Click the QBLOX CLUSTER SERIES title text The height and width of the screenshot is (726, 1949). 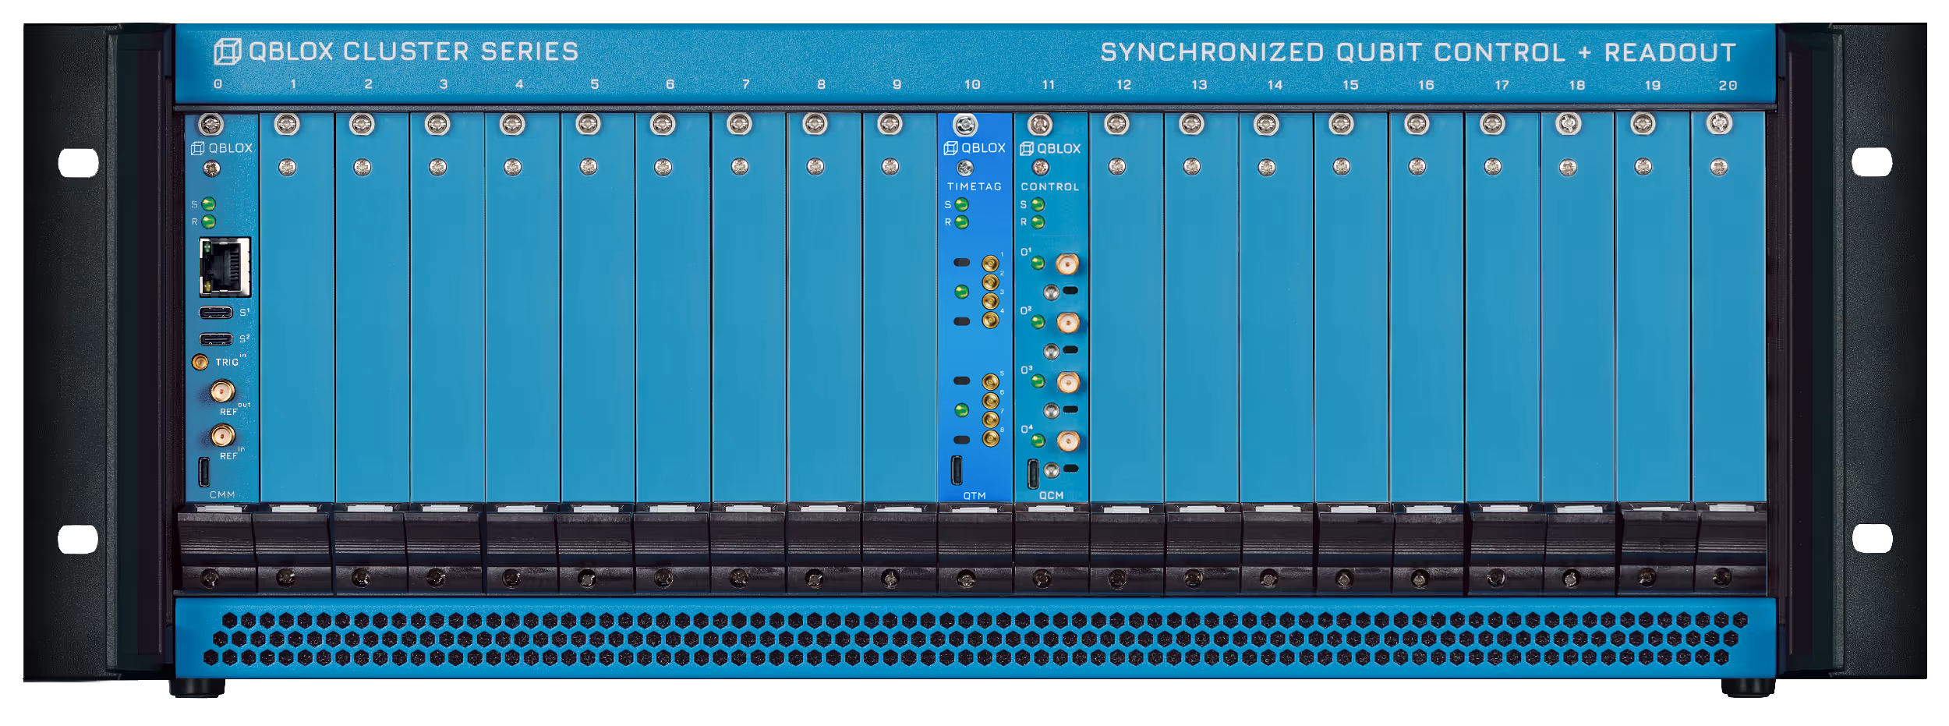pyautogui.click(x=413, y=51)
